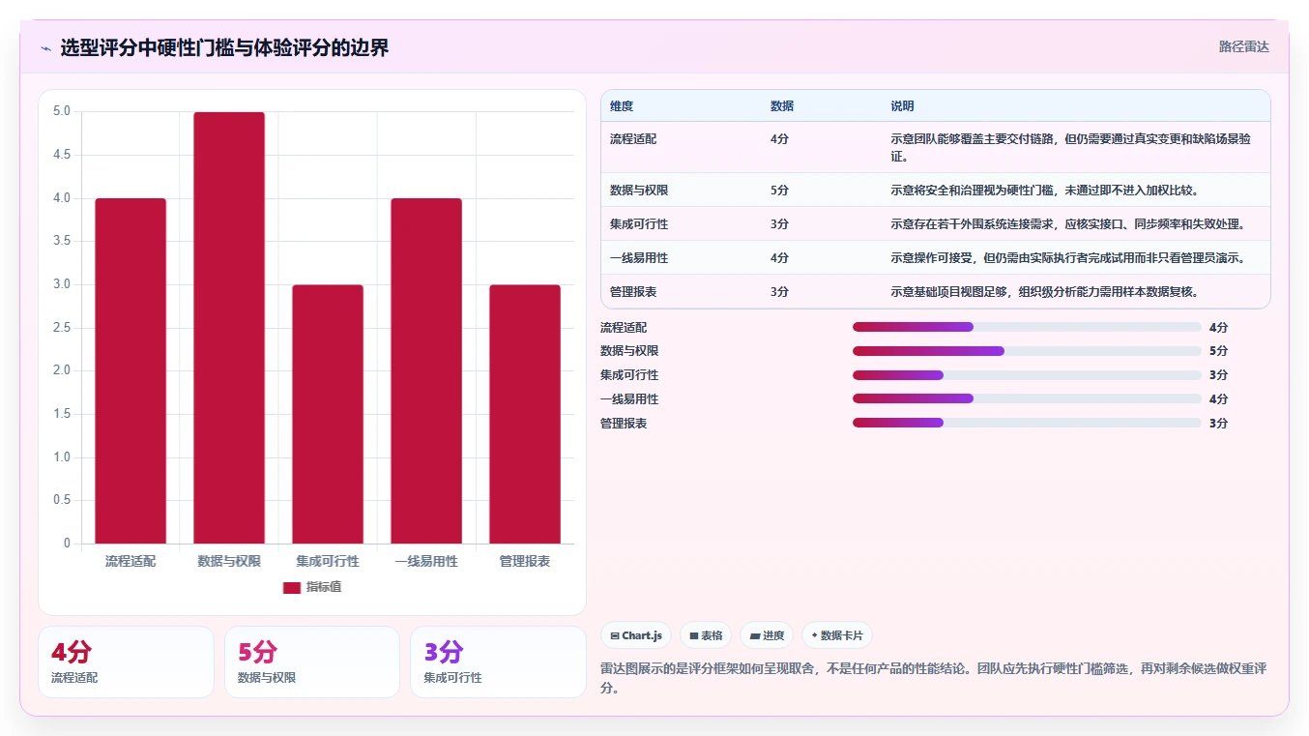
Task: Click the 集成可行性 bar in the chart
Action: (x=328, y=414)
